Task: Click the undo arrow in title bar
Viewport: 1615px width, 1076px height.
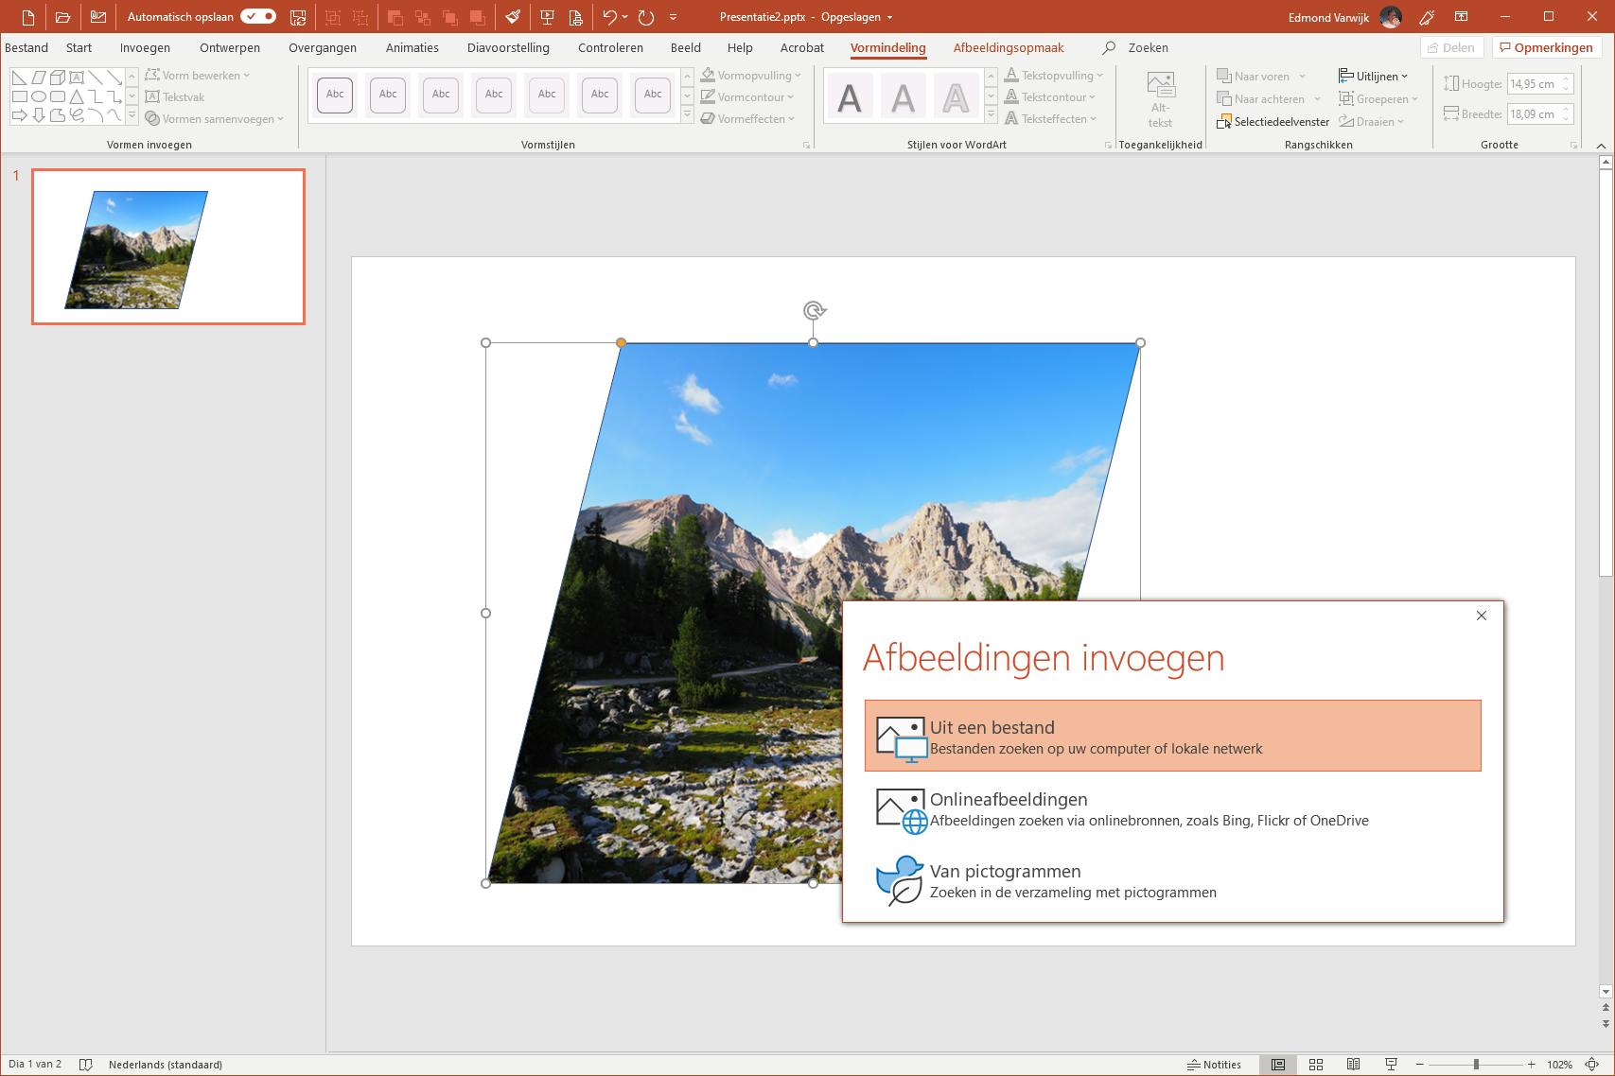Action: tap(609, 17)
